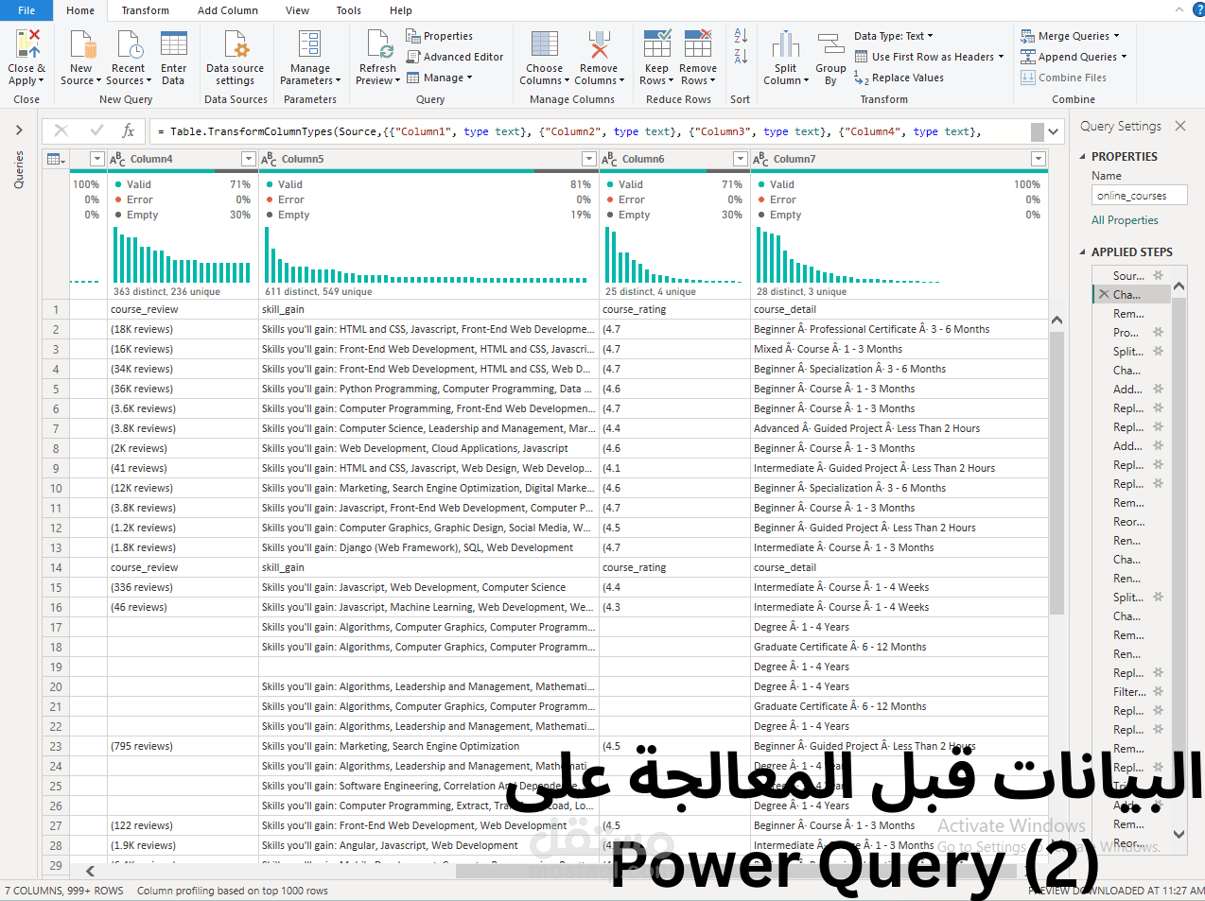Switch to the Transform tab
The image size is (1205, 901).
pyautogui.click(x=146, y=10)
